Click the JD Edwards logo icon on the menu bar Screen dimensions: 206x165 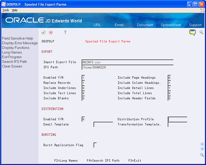pyautogui.click(x=202, y=10)
